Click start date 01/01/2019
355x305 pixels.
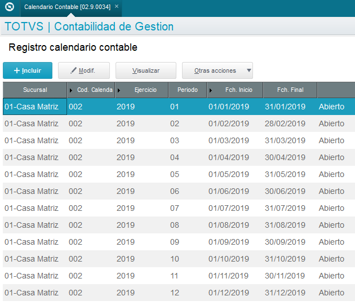point(229,107)
